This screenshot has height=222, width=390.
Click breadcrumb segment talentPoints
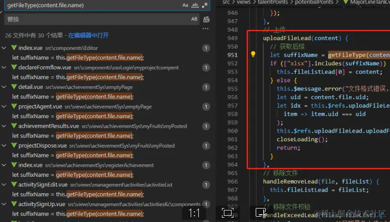pyautogui.click(x=273, y=2)
